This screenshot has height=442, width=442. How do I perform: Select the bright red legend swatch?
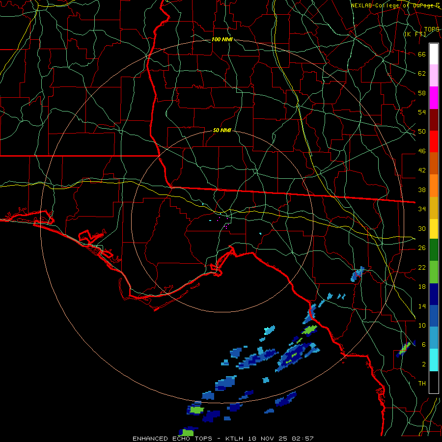(434, 141)
